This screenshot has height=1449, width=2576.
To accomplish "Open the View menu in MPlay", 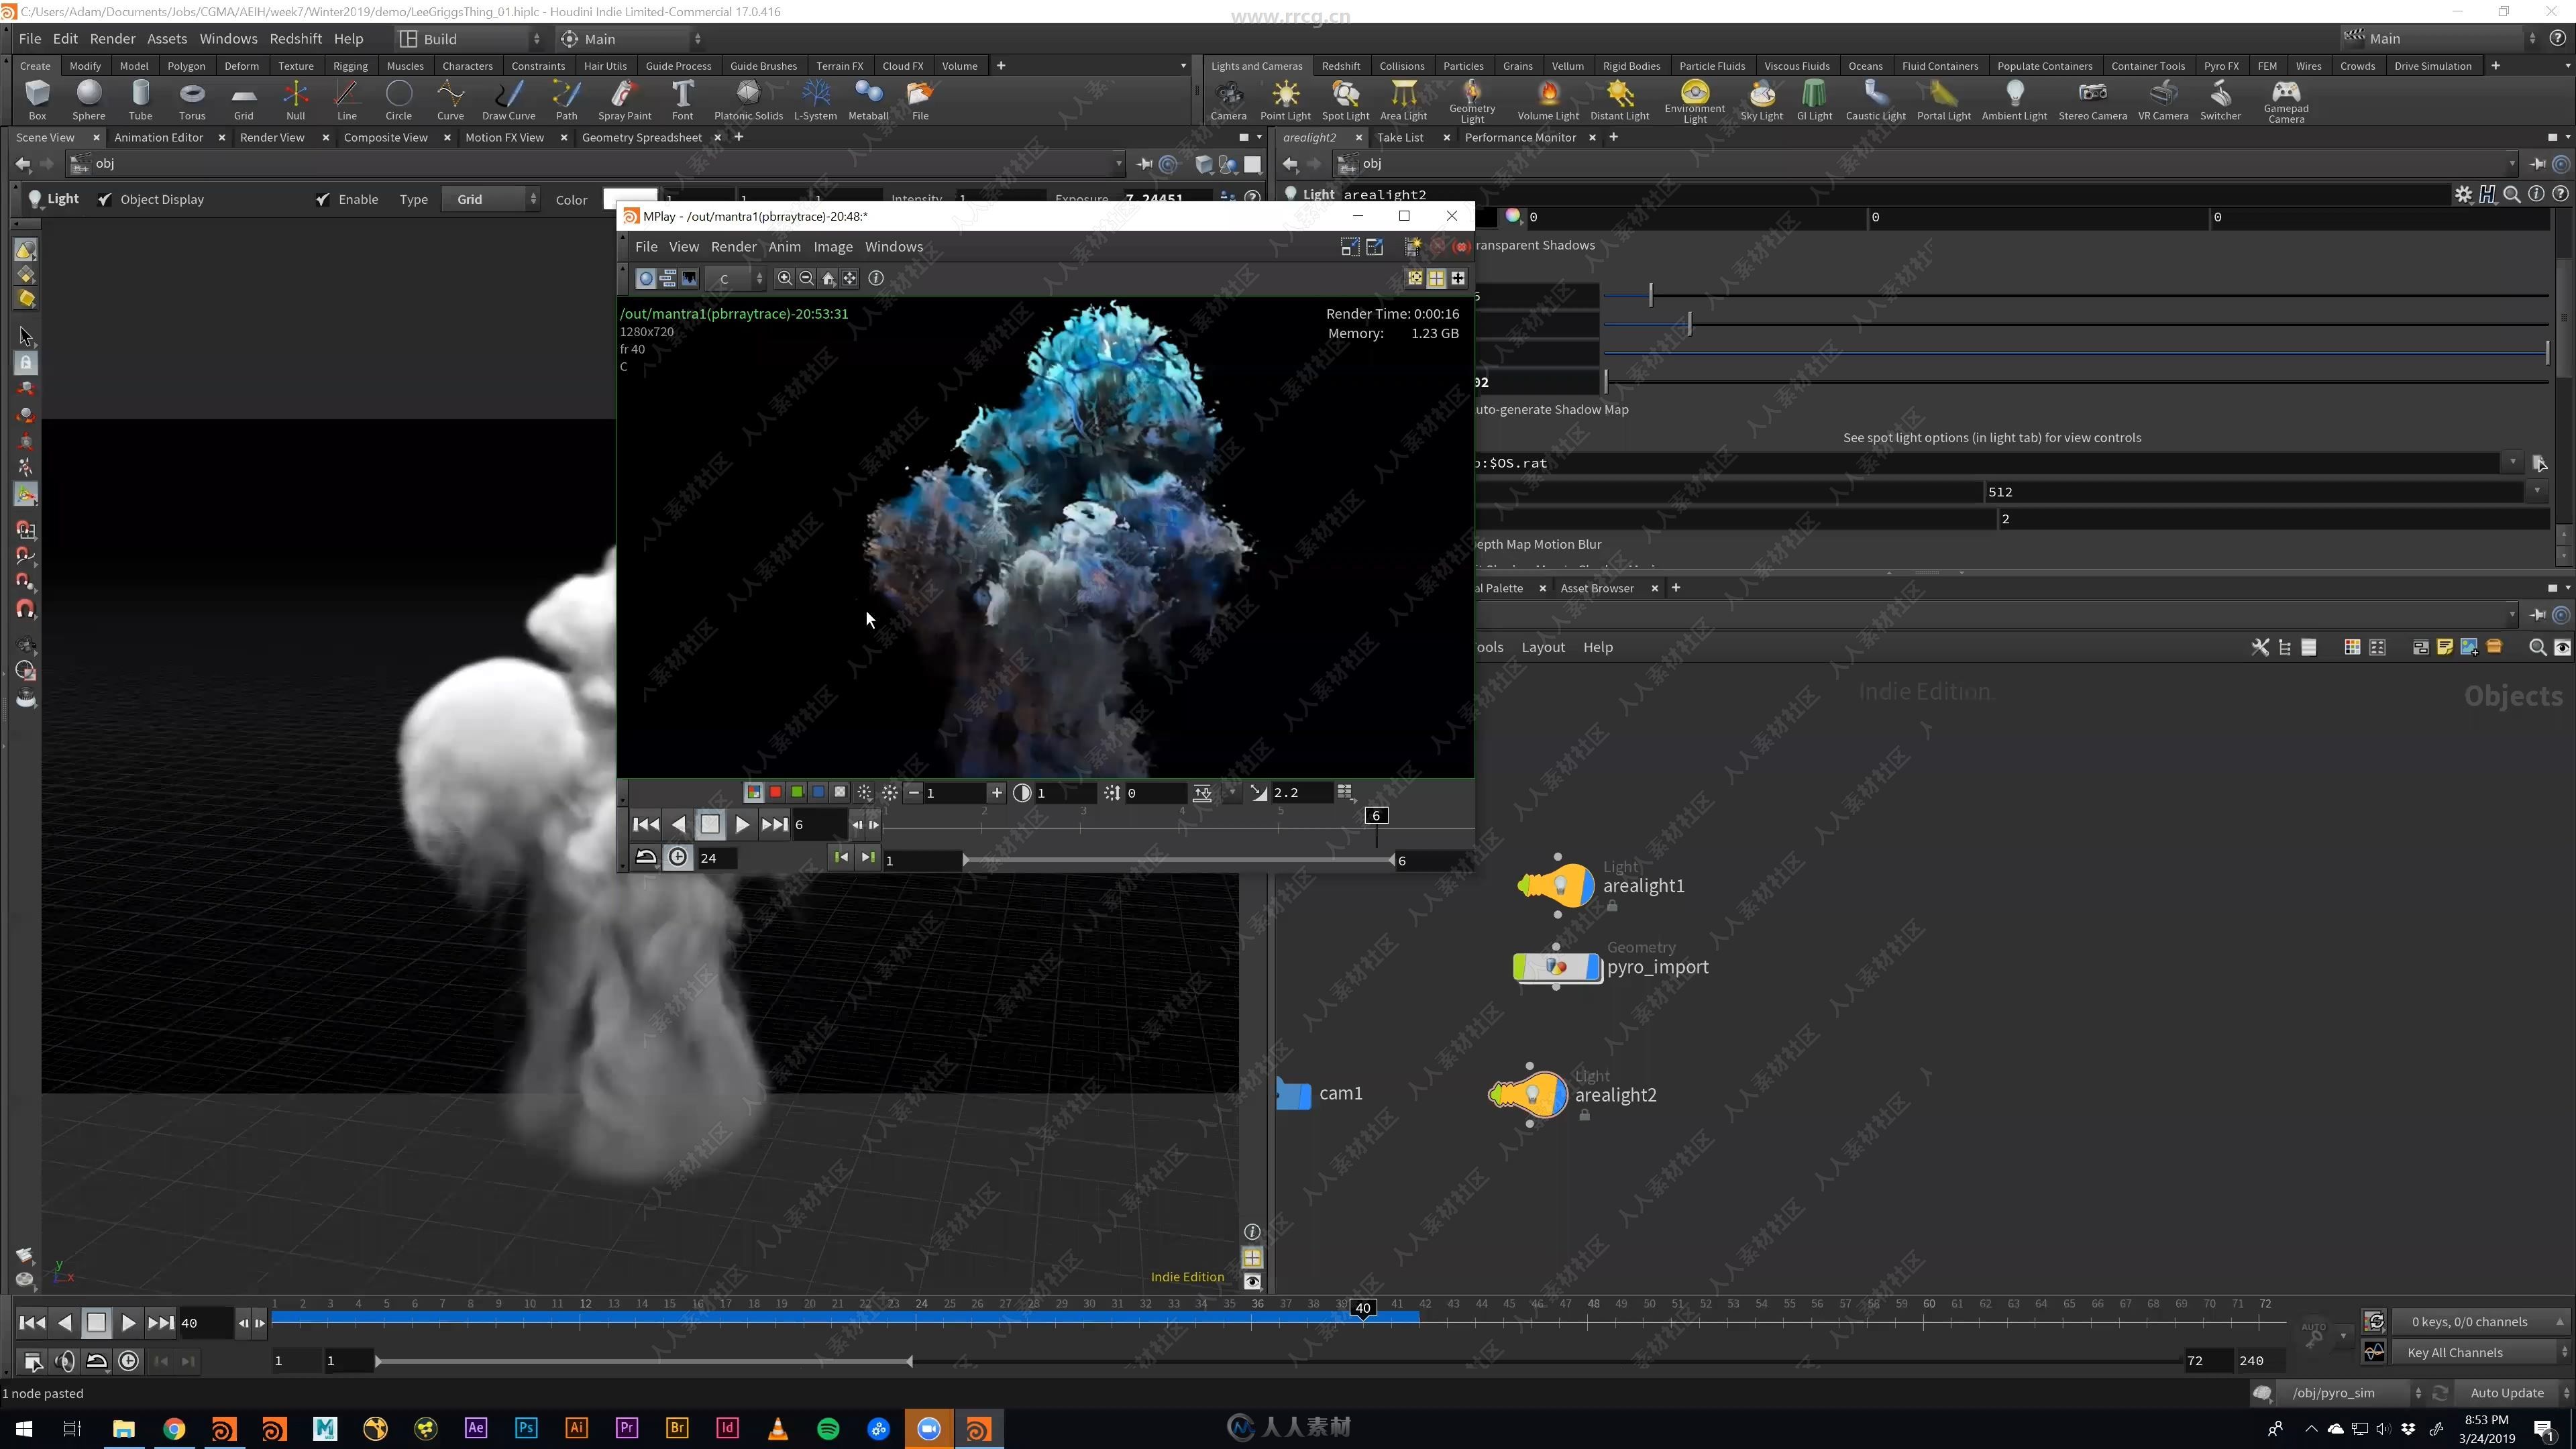I will tap(685, 246).
